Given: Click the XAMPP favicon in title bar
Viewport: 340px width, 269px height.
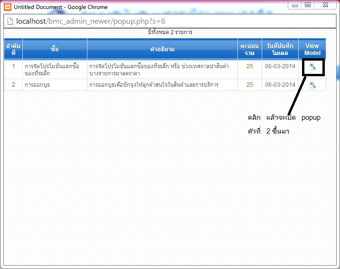Looking at the screenshot, I should click(8, 7).
